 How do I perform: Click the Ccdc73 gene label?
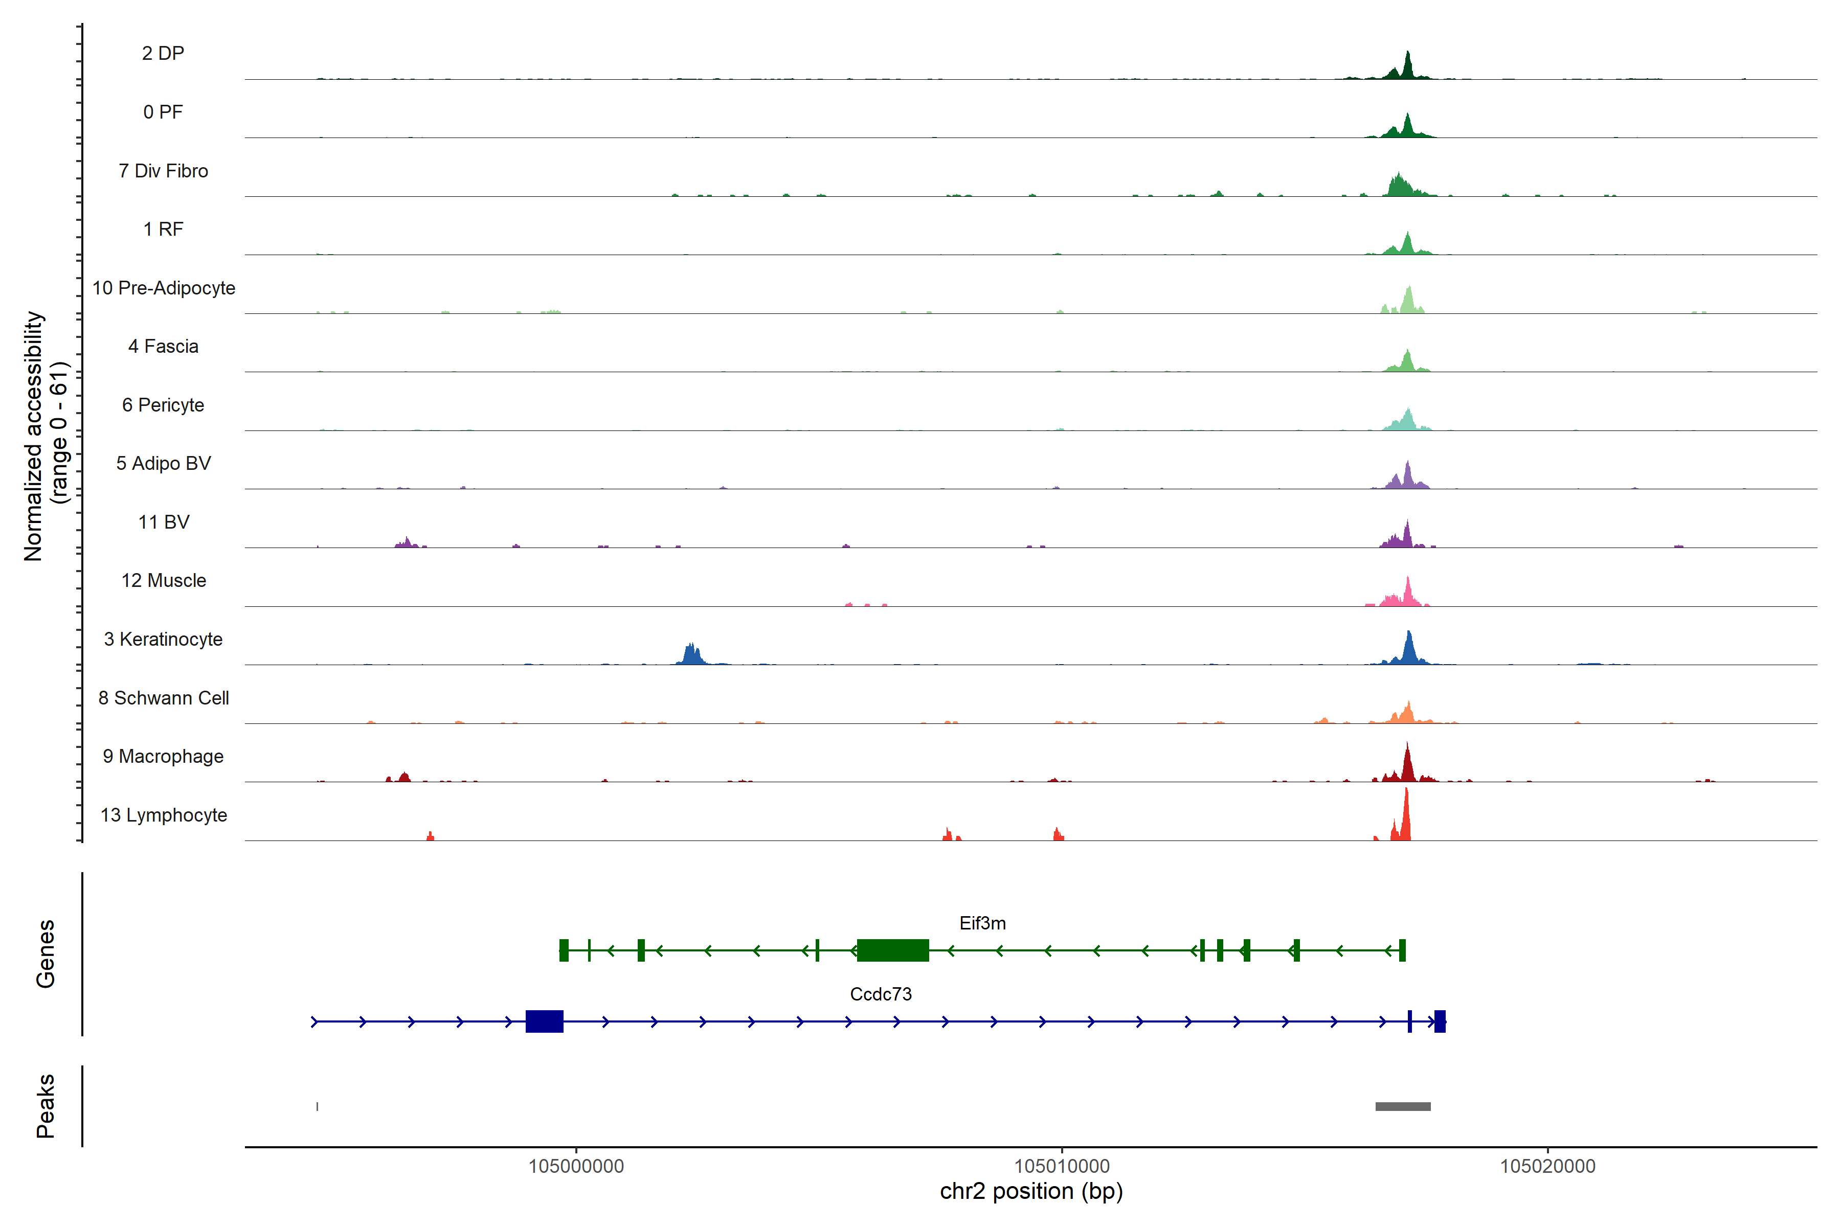881,994
